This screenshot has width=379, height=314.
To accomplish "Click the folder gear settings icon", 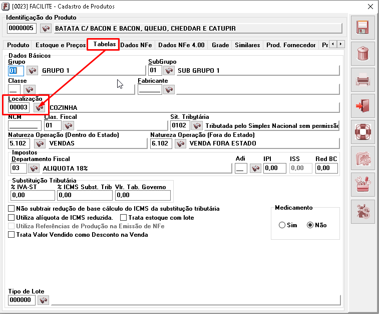I will tap(362, 158).
